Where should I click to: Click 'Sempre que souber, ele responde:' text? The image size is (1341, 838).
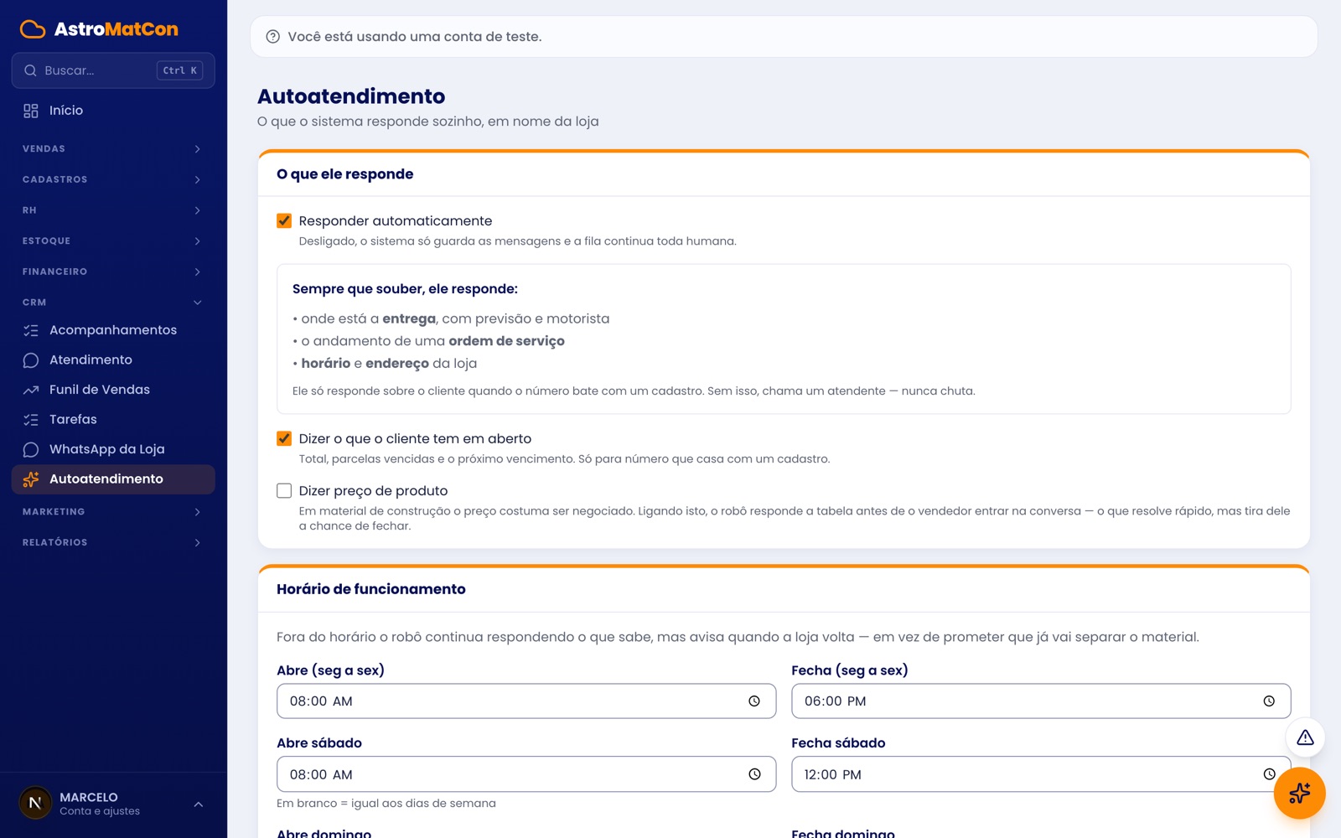(405, 289)
